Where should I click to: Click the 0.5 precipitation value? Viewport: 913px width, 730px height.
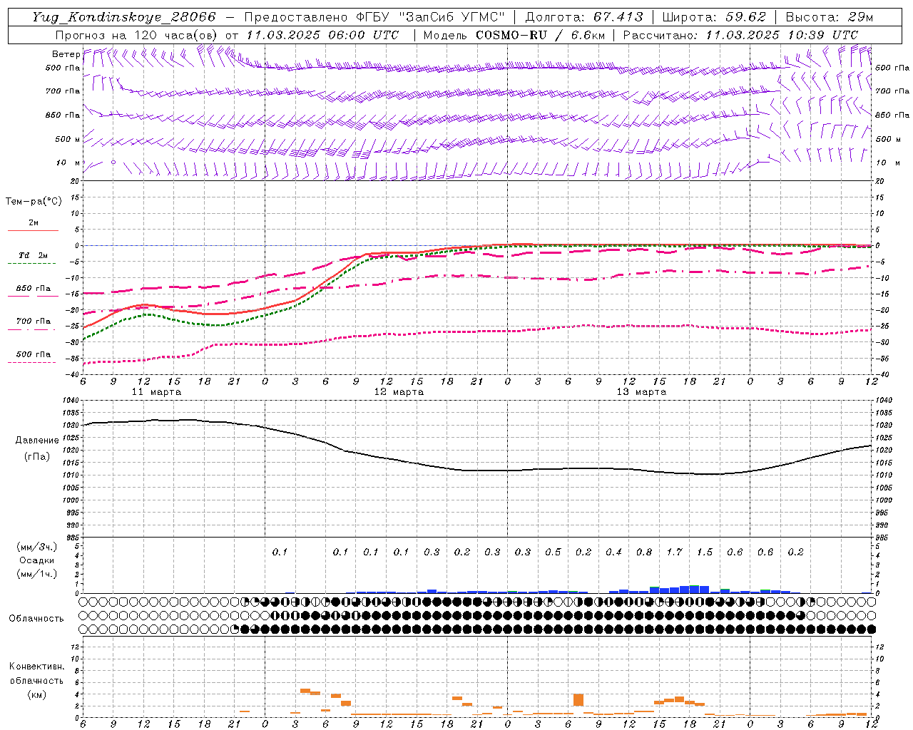tap(554, 552)
